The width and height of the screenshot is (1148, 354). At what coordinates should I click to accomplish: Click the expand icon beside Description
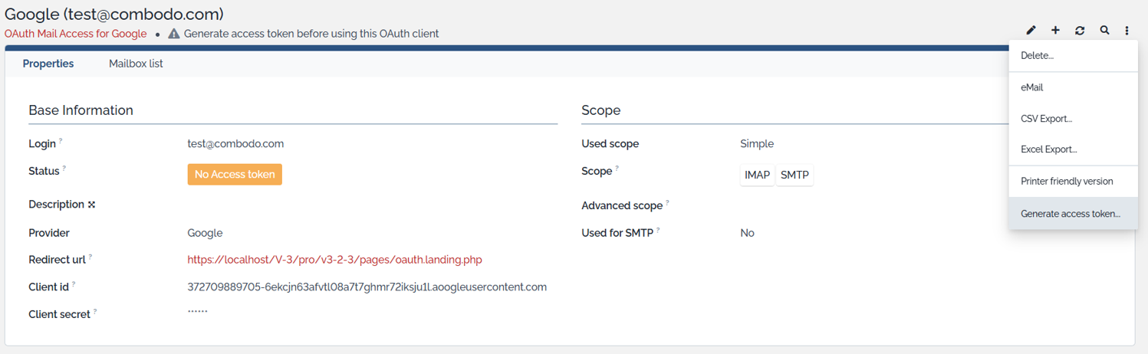coord(92,205)
